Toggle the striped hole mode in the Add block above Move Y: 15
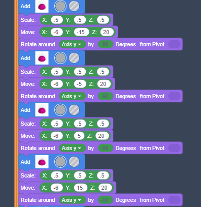 74,162
